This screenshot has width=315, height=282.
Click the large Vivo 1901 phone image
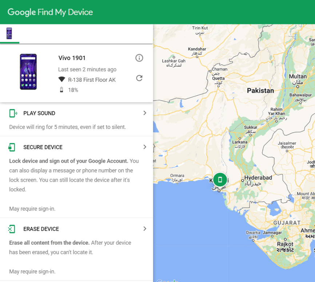click(x=28, y=72)
